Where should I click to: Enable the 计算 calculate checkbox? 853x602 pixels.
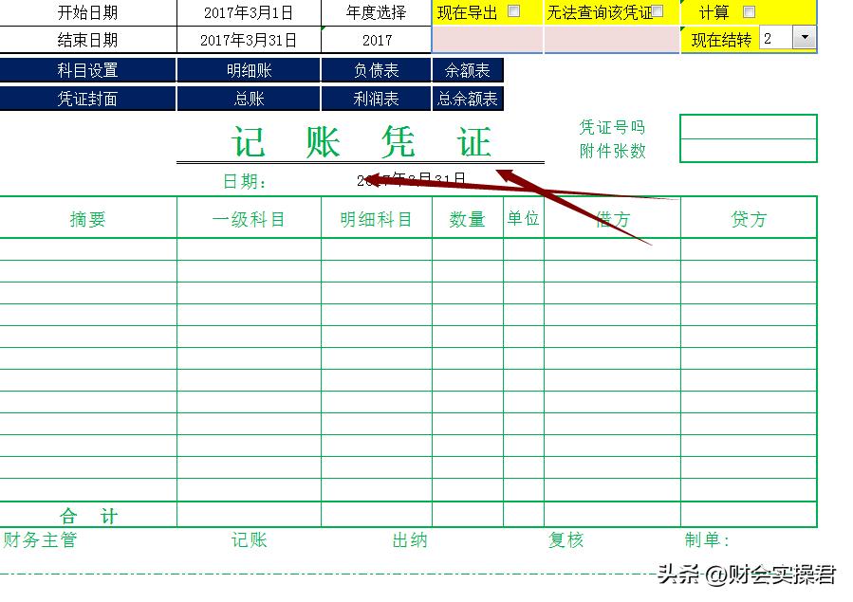tap(749, 10)
